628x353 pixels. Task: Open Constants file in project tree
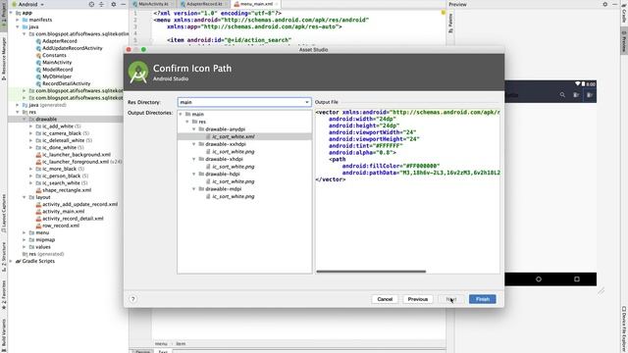(54, 55)
